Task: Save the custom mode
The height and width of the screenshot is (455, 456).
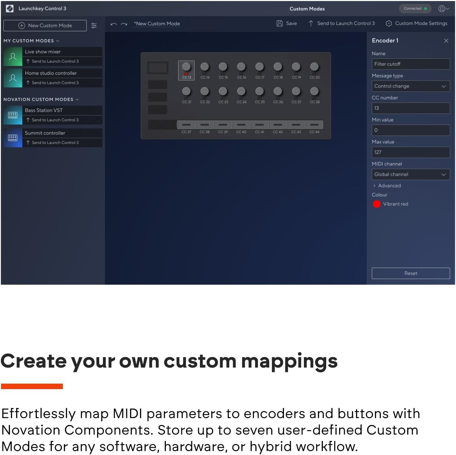Action: click(x=287, y=23)
